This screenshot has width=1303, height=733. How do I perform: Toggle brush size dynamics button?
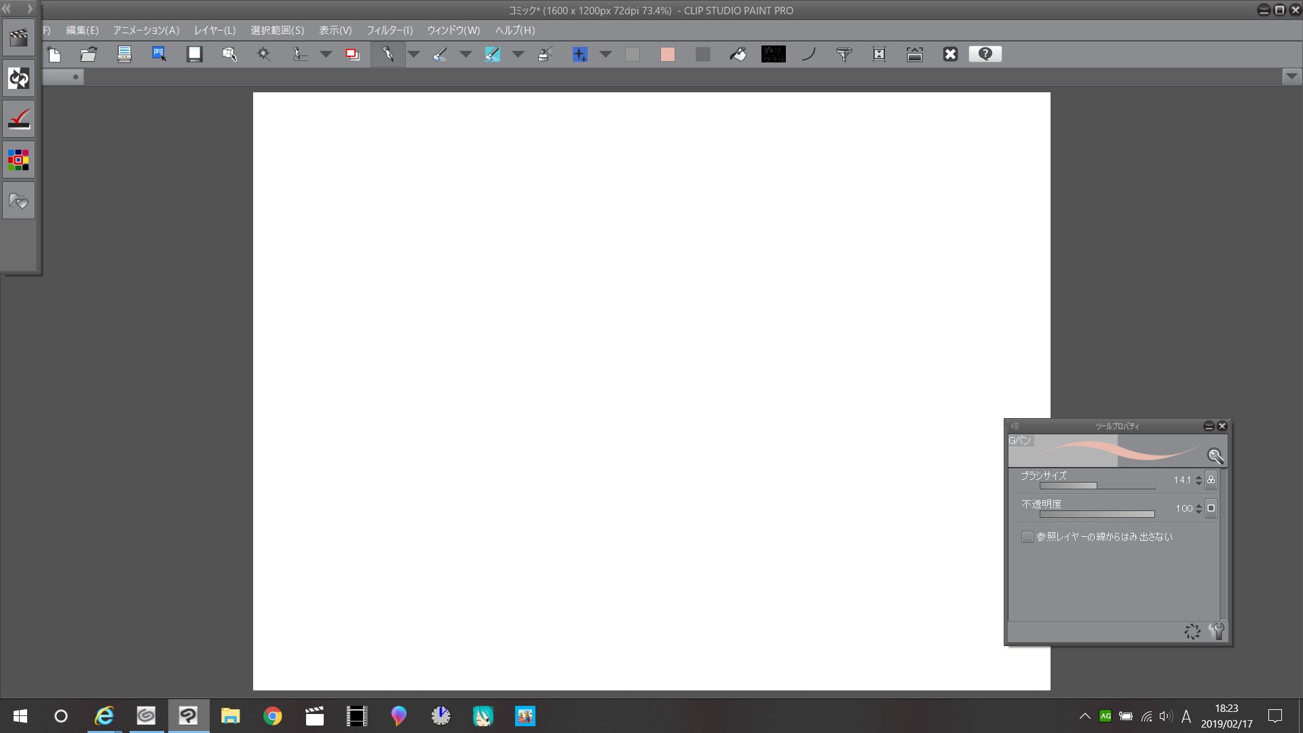pyautogui.click(x=1211, y=480)
